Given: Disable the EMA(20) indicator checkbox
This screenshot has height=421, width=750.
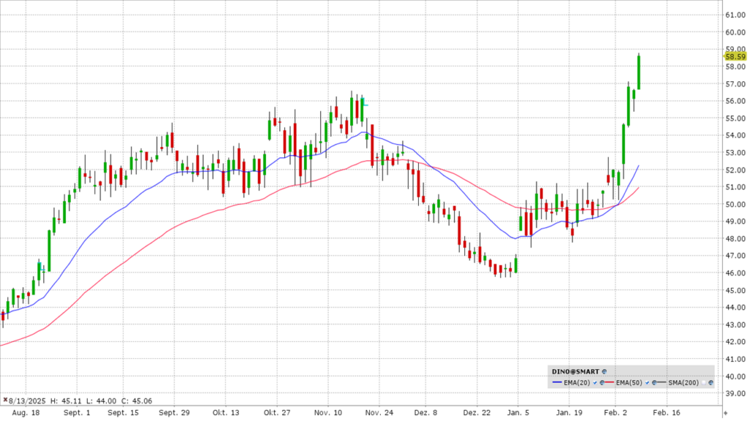Looking at the screenshot, I should click(x=595, y=383).
